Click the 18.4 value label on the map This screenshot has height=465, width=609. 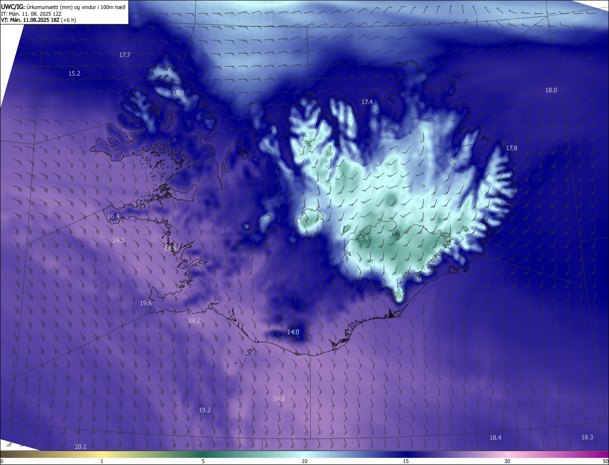point(495,438)
